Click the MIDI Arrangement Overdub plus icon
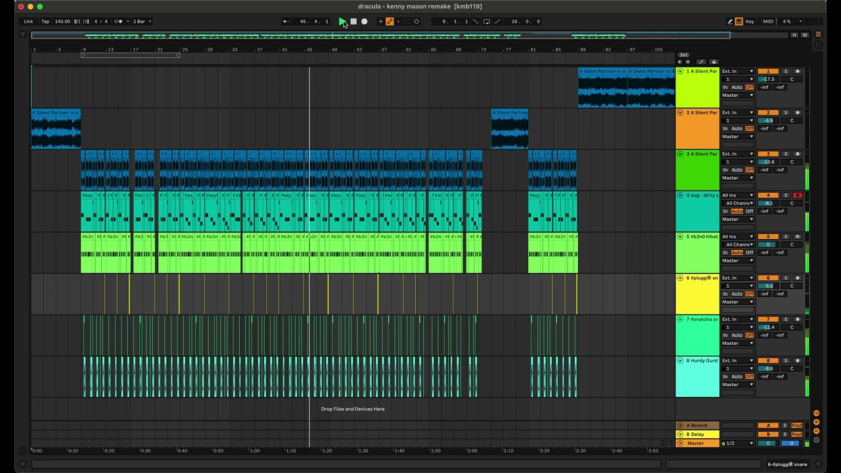Image resolution: width=841 pixels, height=473 pixels. coord(380,22)
